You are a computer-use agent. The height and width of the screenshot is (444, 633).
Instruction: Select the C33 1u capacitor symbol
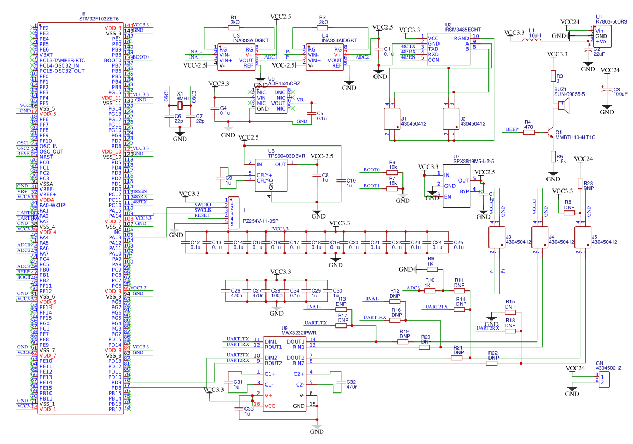239,409
